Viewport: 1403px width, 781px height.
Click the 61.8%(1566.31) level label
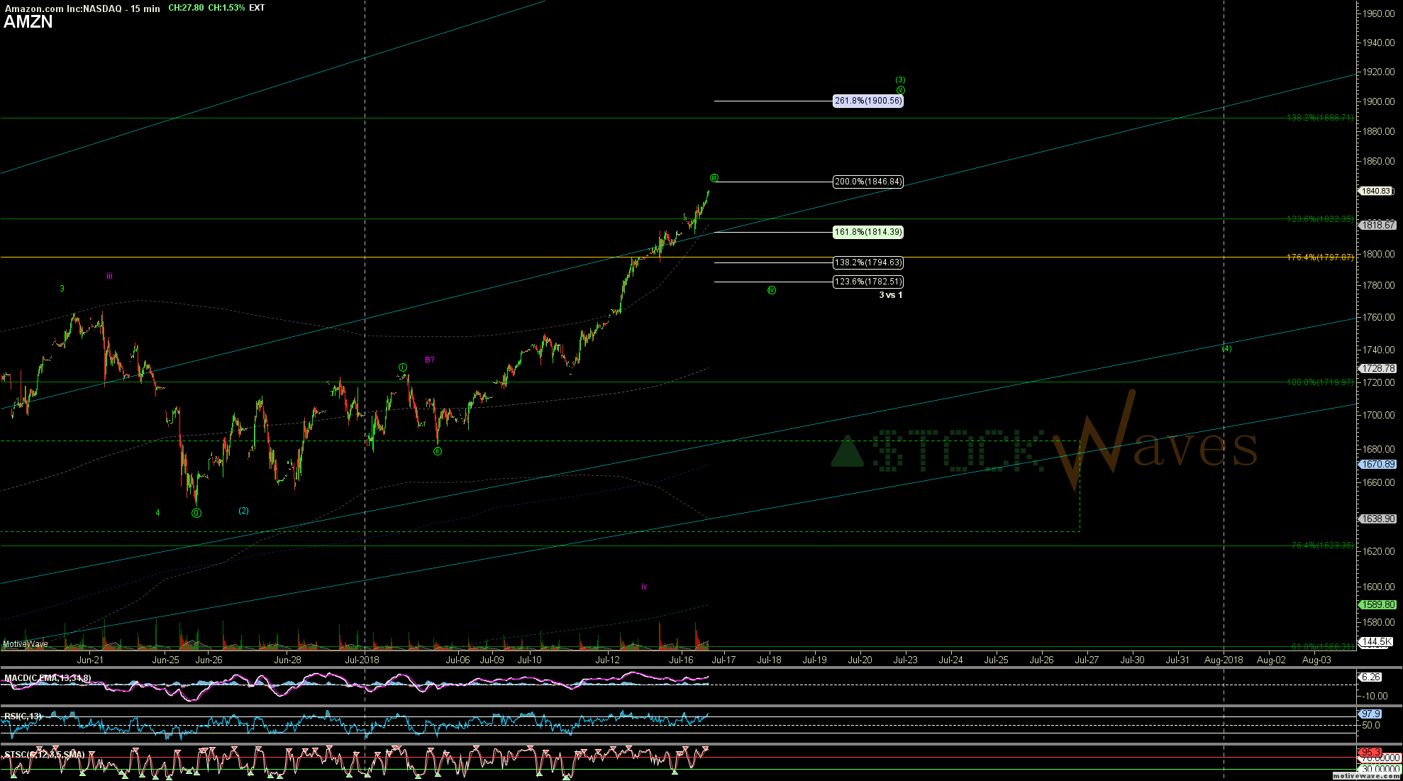(x=1322, y=646)
